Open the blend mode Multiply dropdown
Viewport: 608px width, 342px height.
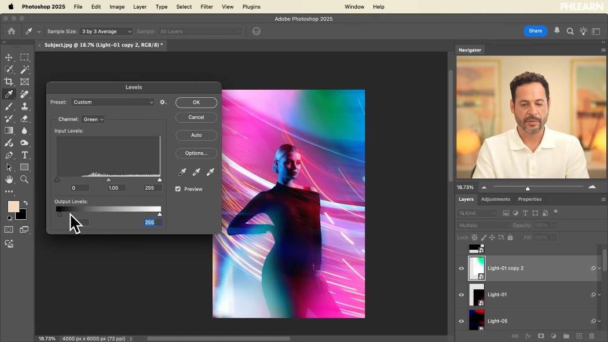pyautogui.click(x=483, y=225)
